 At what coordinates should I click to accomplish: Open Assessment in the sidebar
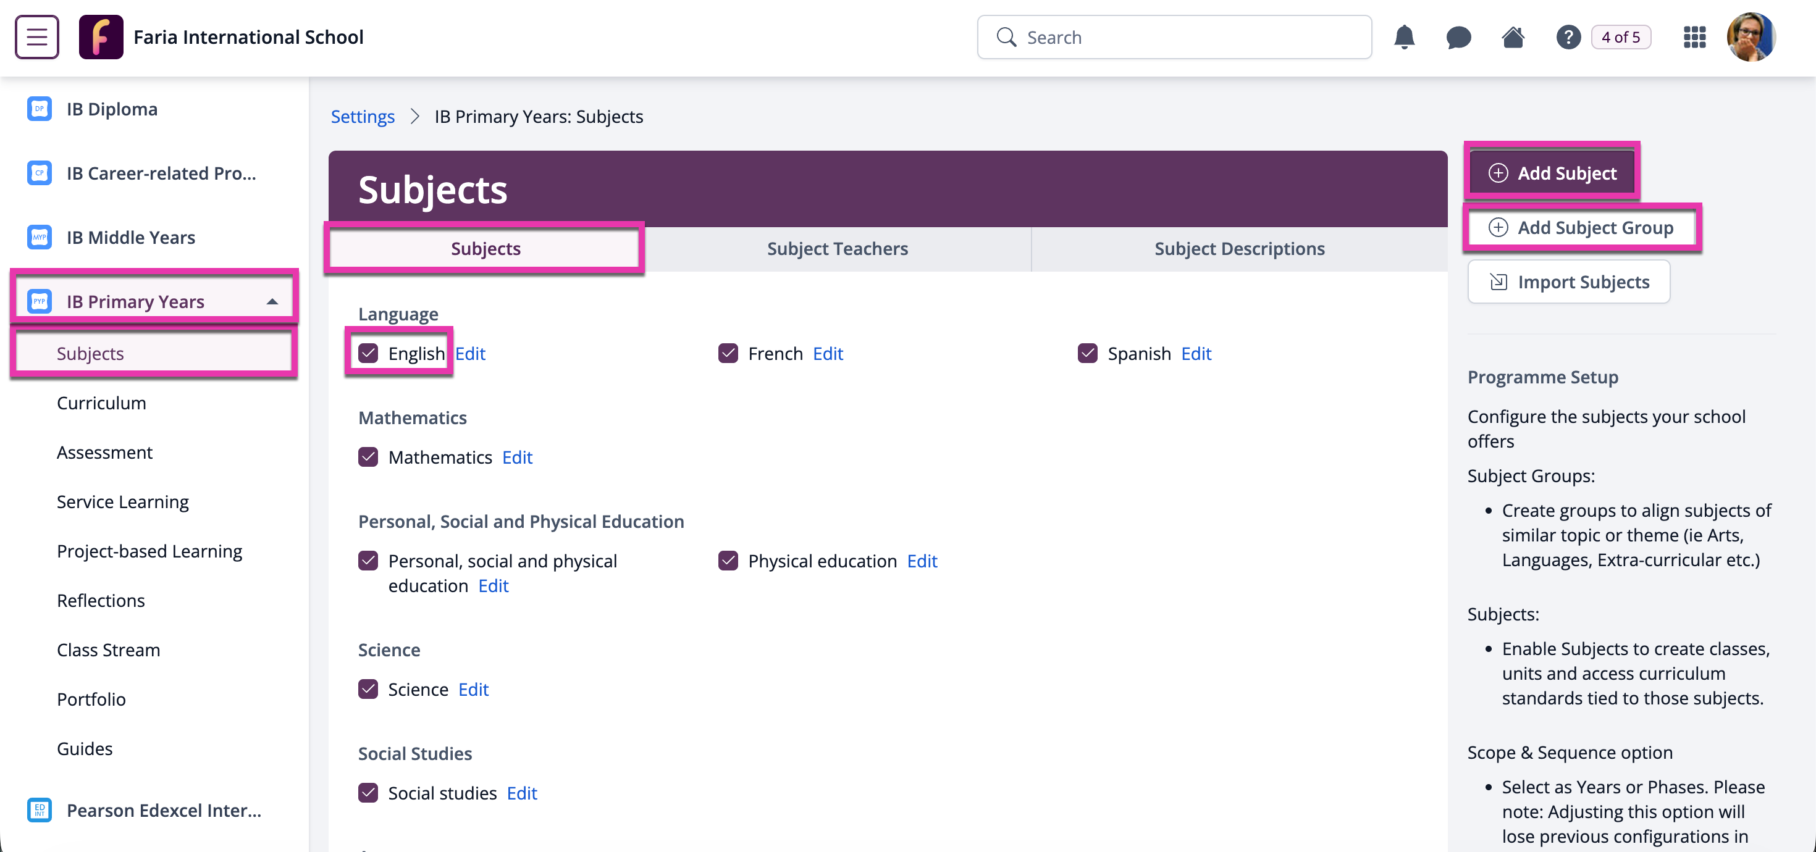point(104,453)
